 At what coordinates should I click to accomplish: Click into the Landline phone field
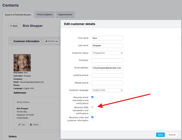(x=107, y=75)
